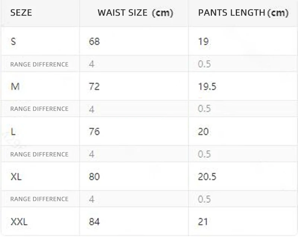The image size is (298, 237).
Task: Select the WAIST SIZE (cm) header
Action: pyautogui.click(x=135, y=13)
